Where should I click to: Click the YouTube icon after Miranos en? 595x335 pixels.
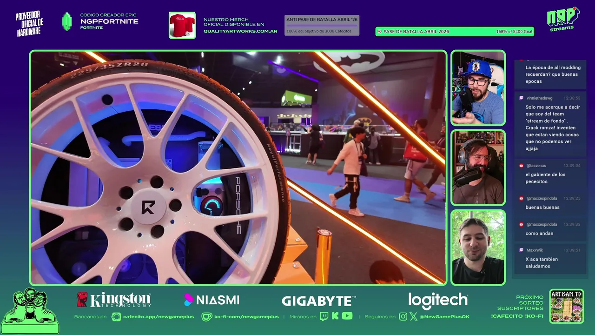347,316
